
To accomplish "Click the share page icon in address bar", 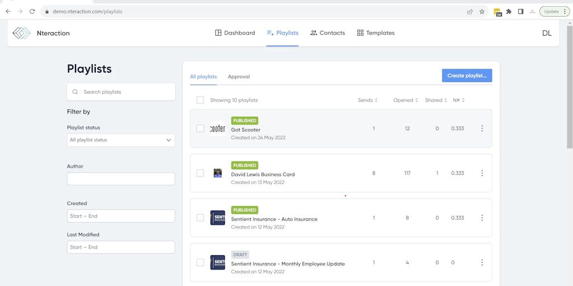I will (x=470, y=11).
